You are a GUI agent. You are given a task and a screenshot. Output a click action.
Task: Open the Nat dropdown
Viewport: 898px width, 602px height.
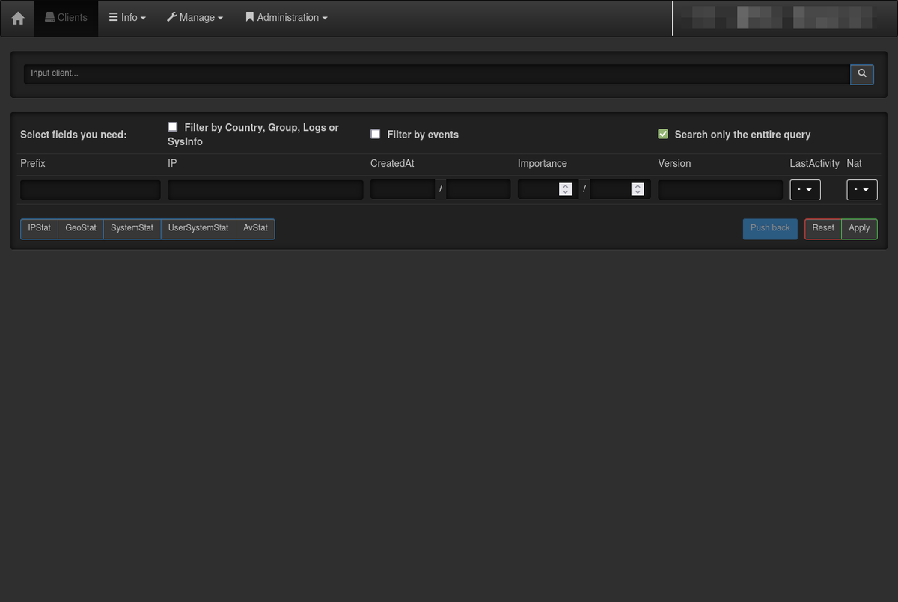tap(862, 190)
